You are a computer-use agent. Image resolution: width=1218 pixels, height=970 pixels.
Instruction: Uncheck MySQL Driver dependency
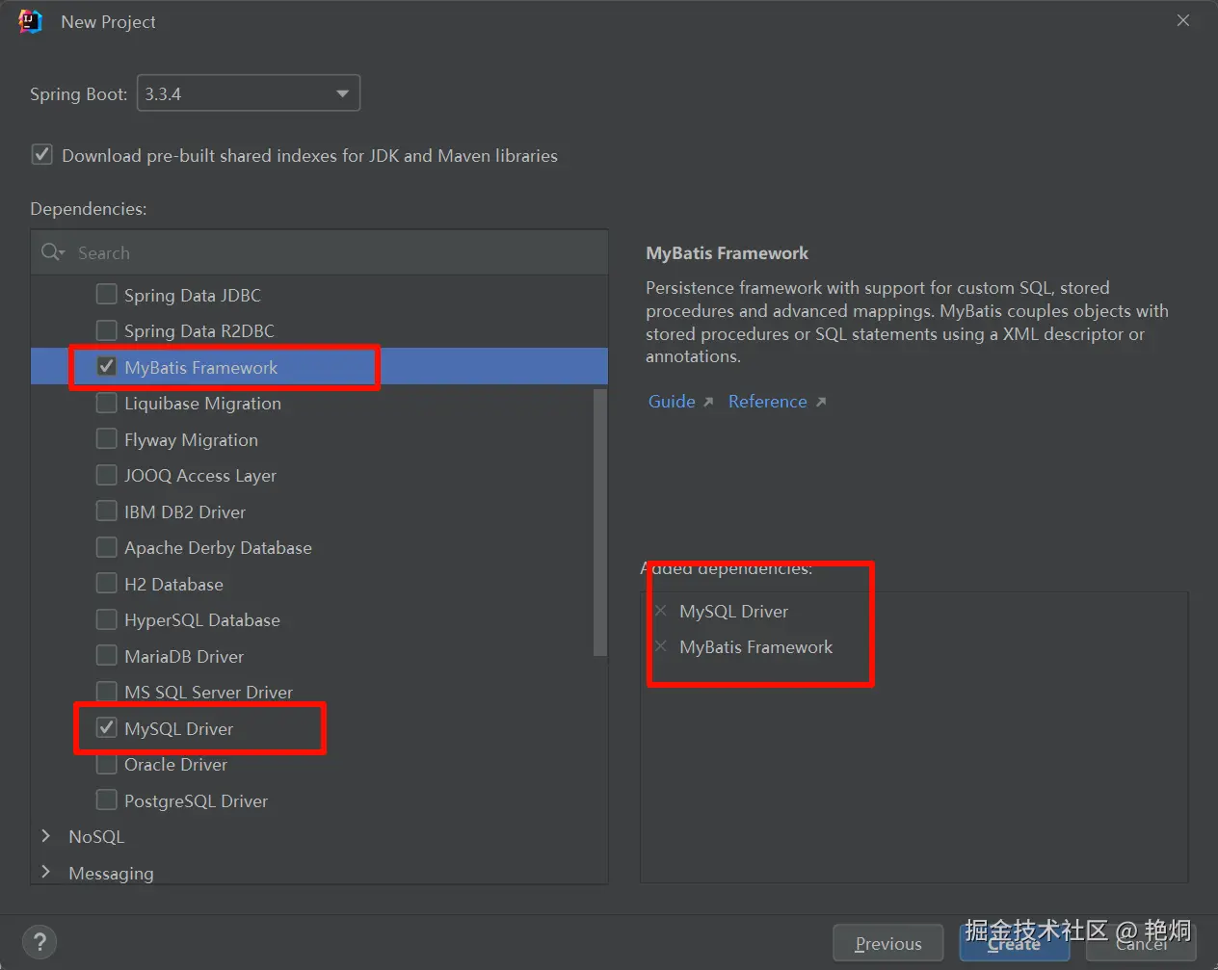(x=107, y=727)
